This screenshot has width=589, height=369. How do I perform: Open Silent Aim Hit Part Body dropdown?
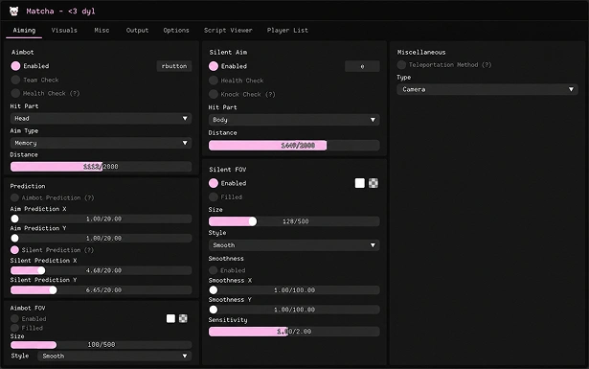tap(294, 120)
